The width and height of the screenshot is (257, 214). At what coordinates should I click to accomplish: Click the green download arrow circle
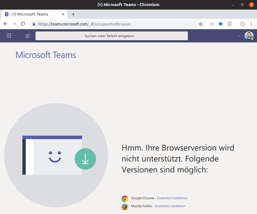tap(85, 159)
